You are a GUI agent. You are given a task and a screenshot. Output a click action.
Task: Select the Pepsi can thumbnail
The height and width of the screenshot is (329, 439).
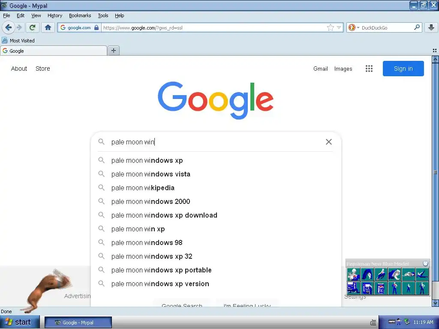tap(381, 288)
